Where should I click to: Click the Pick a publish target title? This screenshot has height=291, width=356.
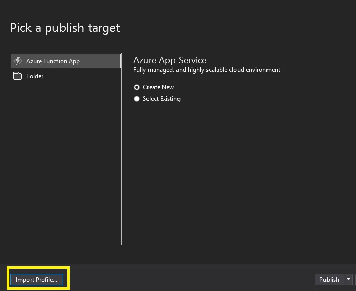click(65, 28)
